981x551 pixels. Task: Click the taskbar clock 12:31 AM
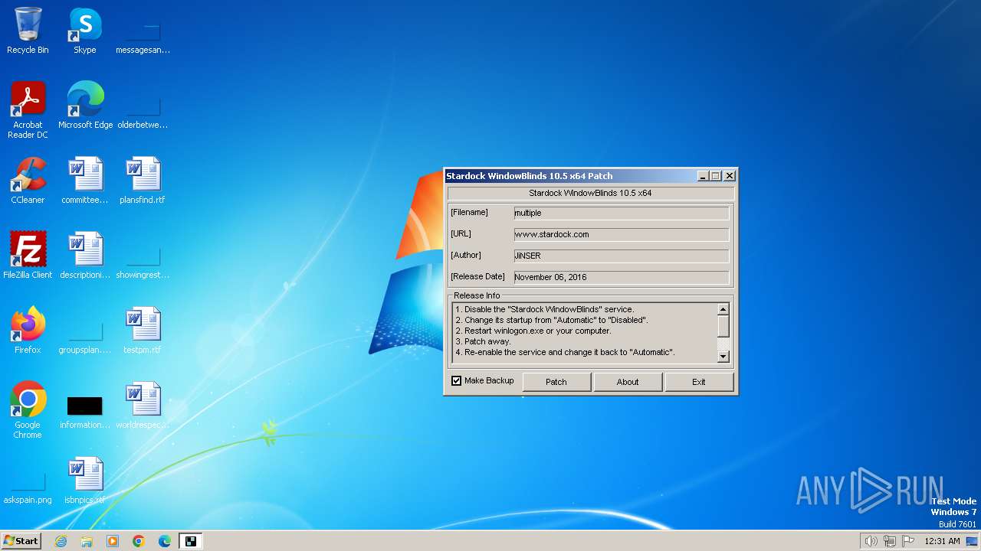(x=942, y=541)
